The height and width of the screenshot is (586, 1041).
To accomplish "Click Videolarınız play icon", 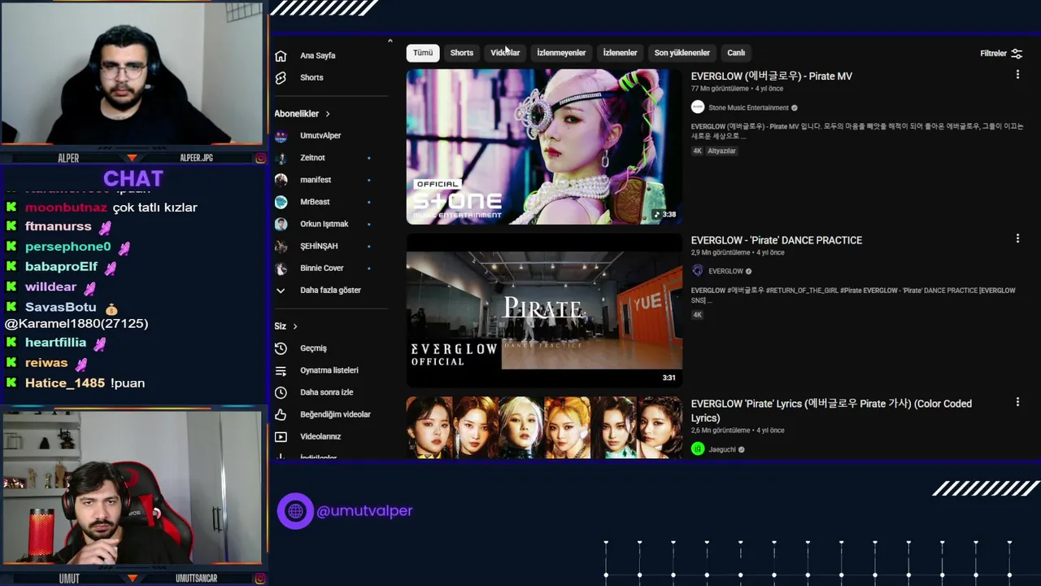I will coord(281,436).
